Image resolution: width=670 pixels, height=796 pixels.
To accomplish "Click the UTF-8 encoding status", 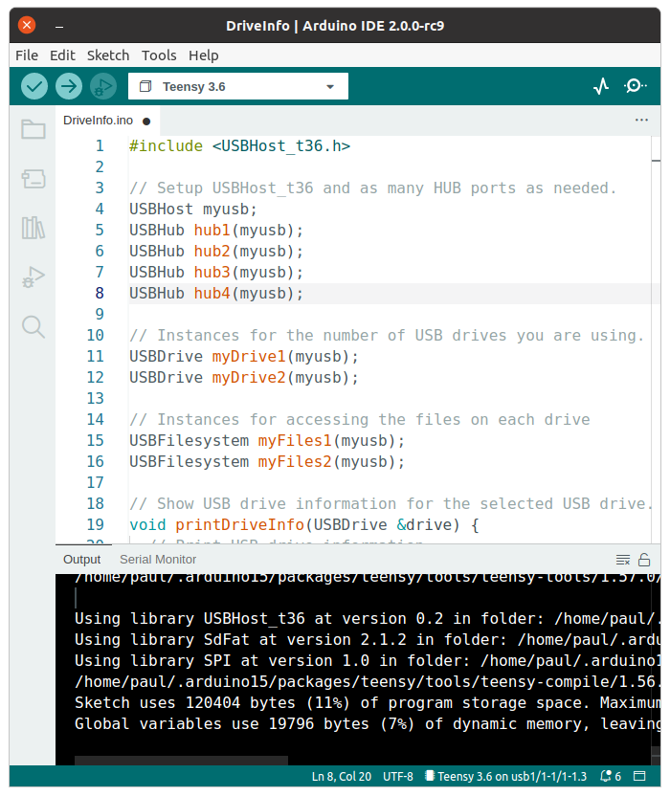I will [398, 776].
